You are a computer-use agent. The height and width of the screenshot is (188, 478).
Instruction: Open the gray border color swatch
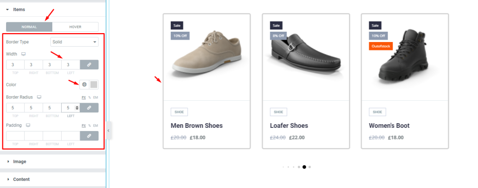coord(94,85)
